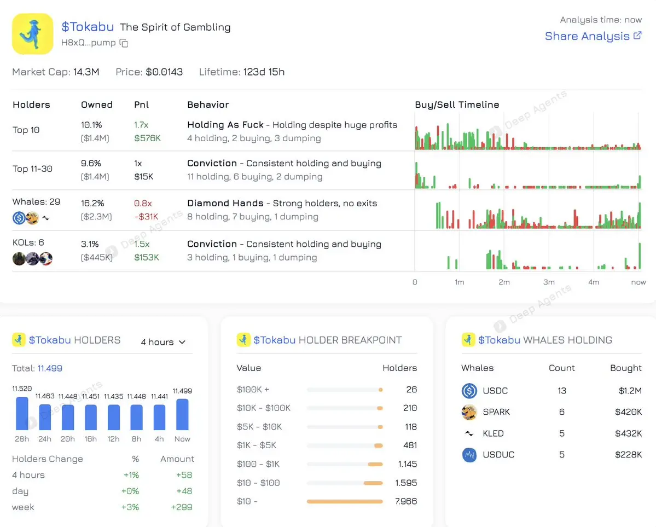Click the week +299 amount value
Image resolution: width=656 pixels, height=527 pixels.
(182, 507)
